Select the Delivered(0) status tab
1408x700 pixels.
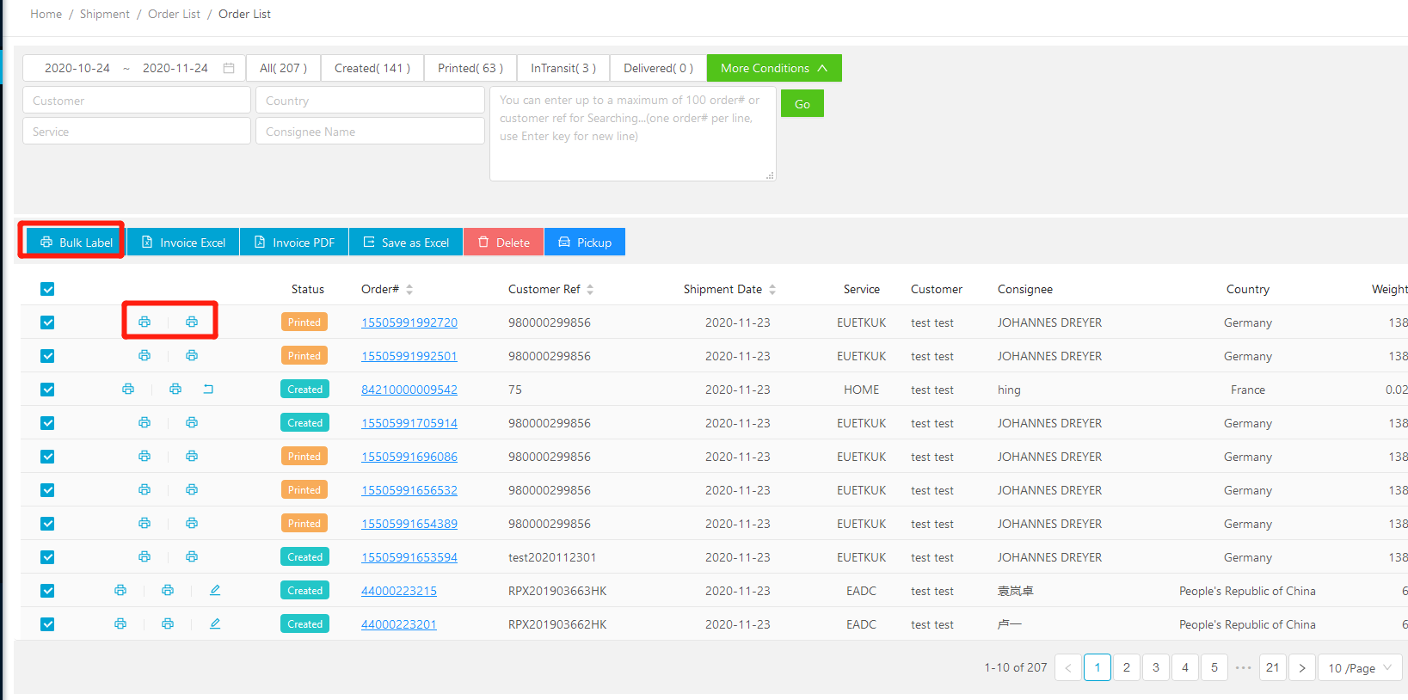658,68
